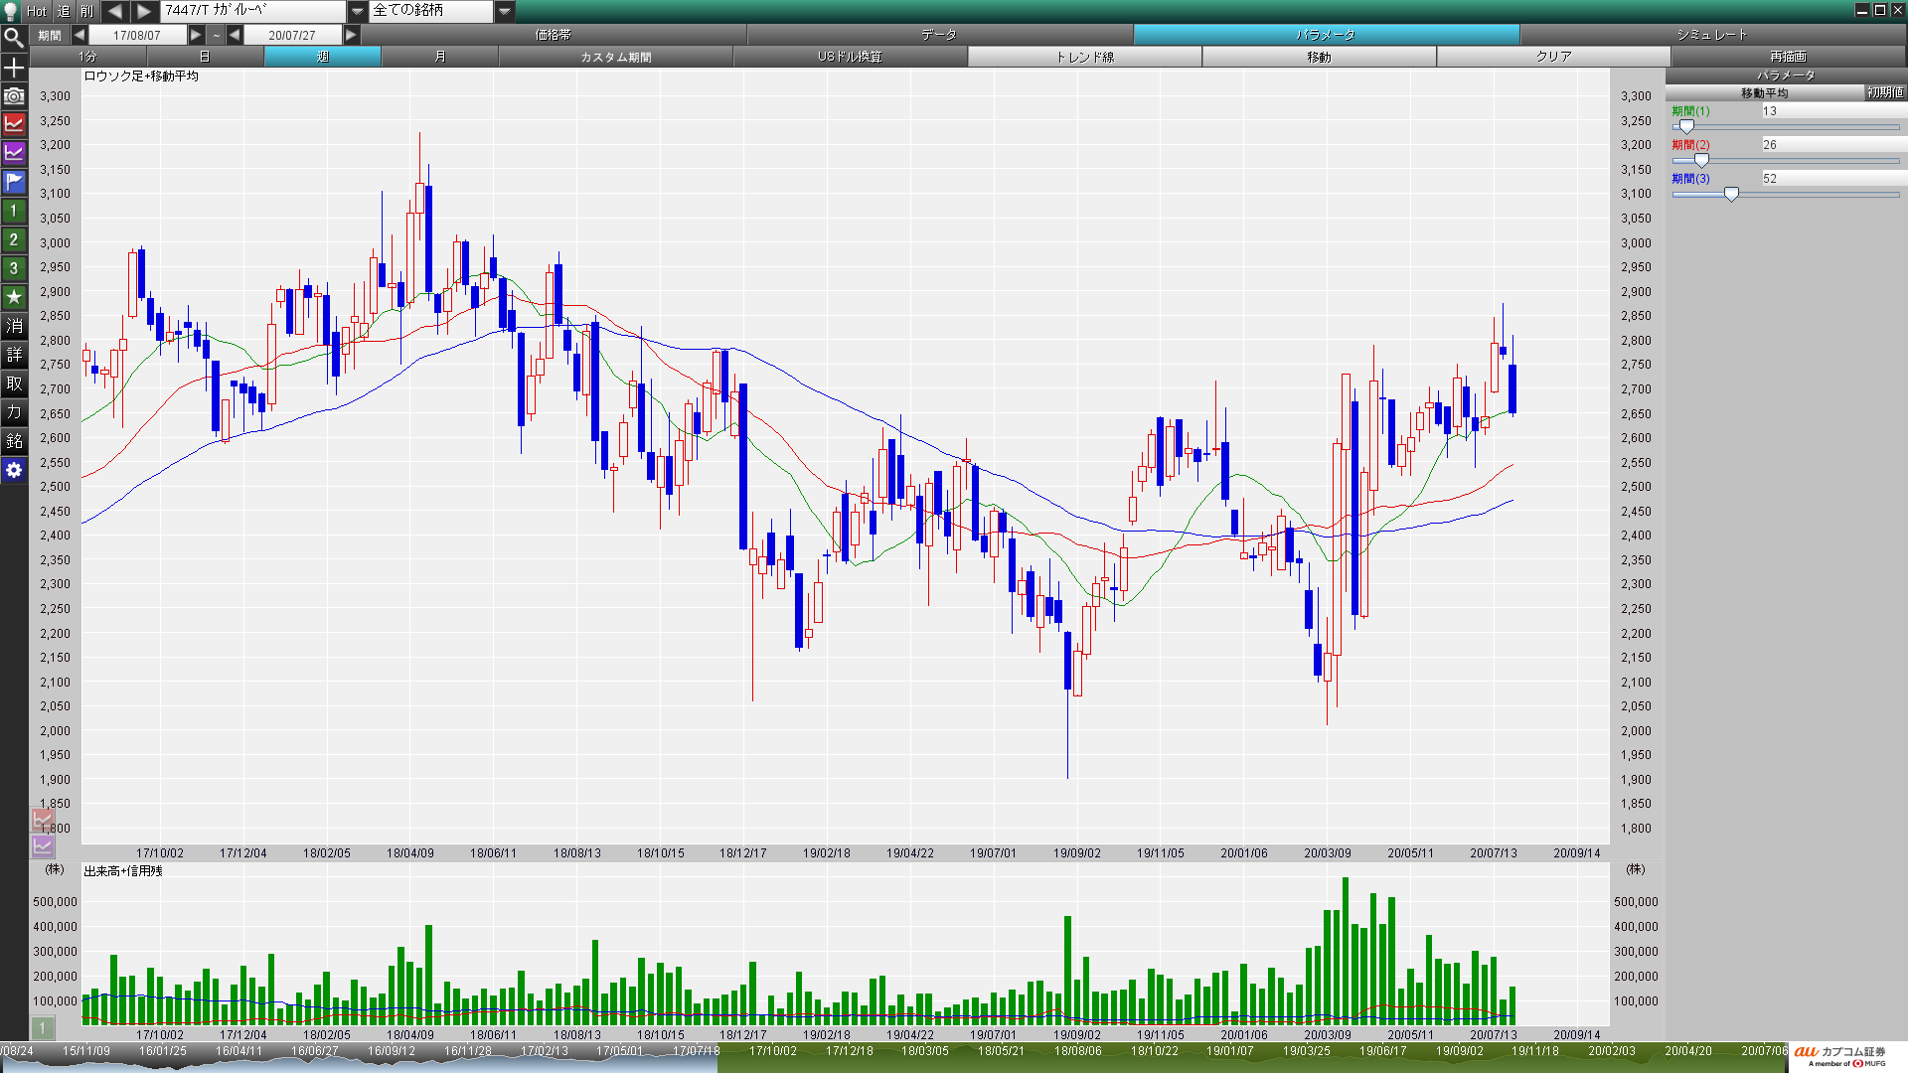Click the 初期値 reset defaults button
1908x1073 pixels.
(x=1884, y=92)
